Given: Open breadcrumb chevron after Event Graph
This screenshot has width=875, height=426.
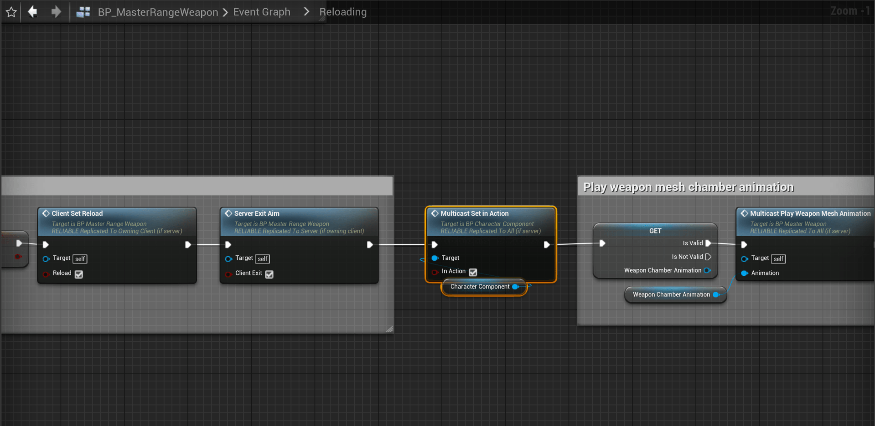Looking at the screenshot, I should coord(306,12).
